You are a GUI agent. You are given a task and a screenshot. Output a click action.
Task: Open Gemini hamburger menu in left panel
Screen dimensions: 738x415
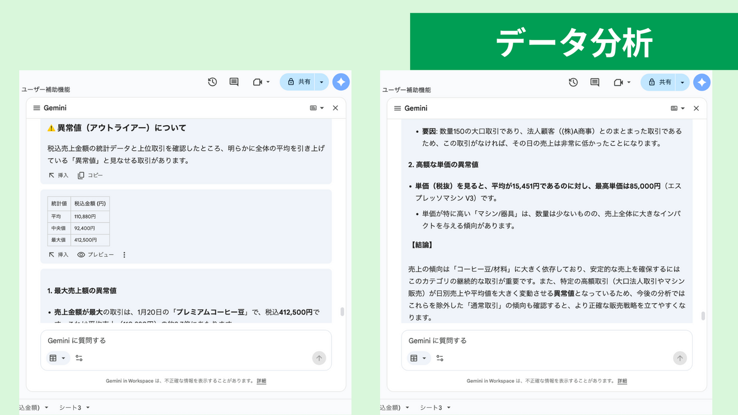(x=37, y=108)
